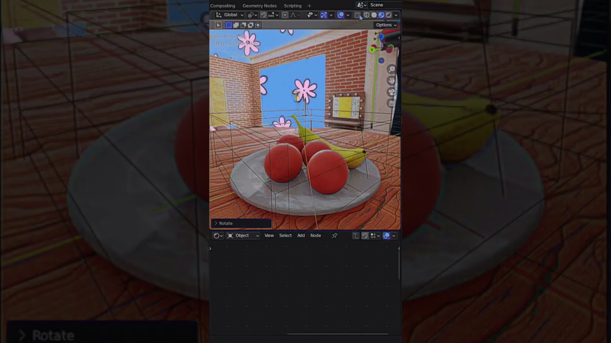Open the Compositing workspace tab

[222, 6]
